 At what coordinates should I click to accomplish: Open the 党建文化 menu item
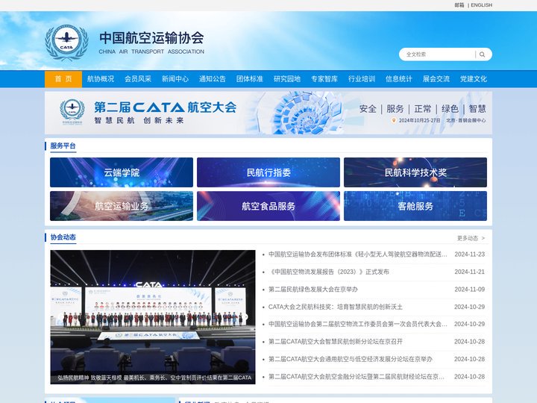click(474, 79)
